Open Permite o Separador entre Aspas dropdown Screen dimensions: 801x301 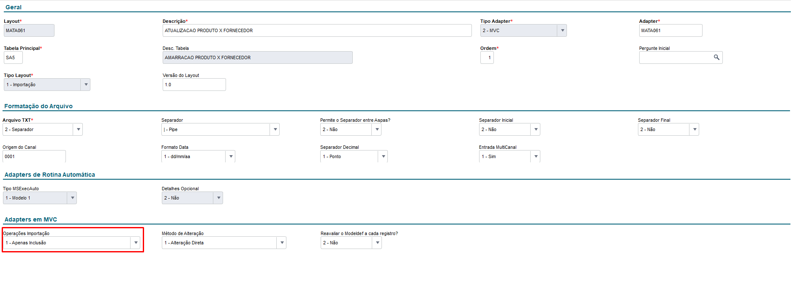[x=377, y=129]
